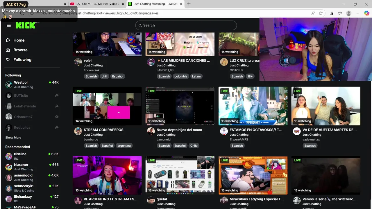Click the colombia tag
The height and width of the screenshot is (209, 372).
[181, 76]
